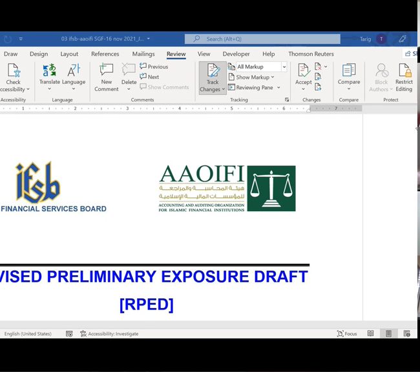Click the macro recording status icon
The height and width of the screenshot is (372, 420).
pos(69,334)
